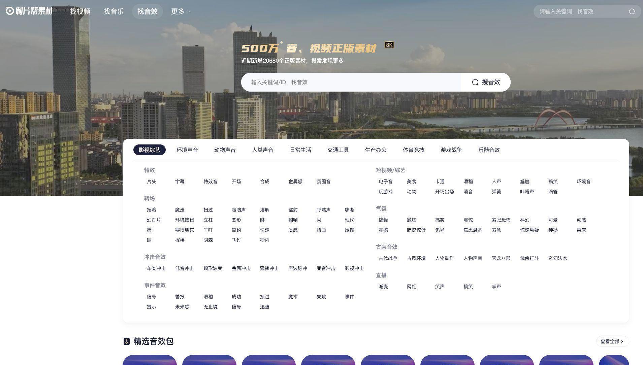
Task: Open the 找视频 navigation item
Action: [80, 11]
